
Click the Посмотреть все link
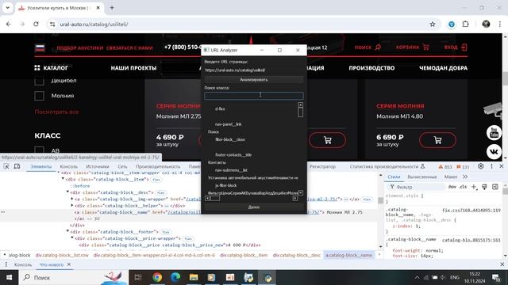(x=56, y=112)
